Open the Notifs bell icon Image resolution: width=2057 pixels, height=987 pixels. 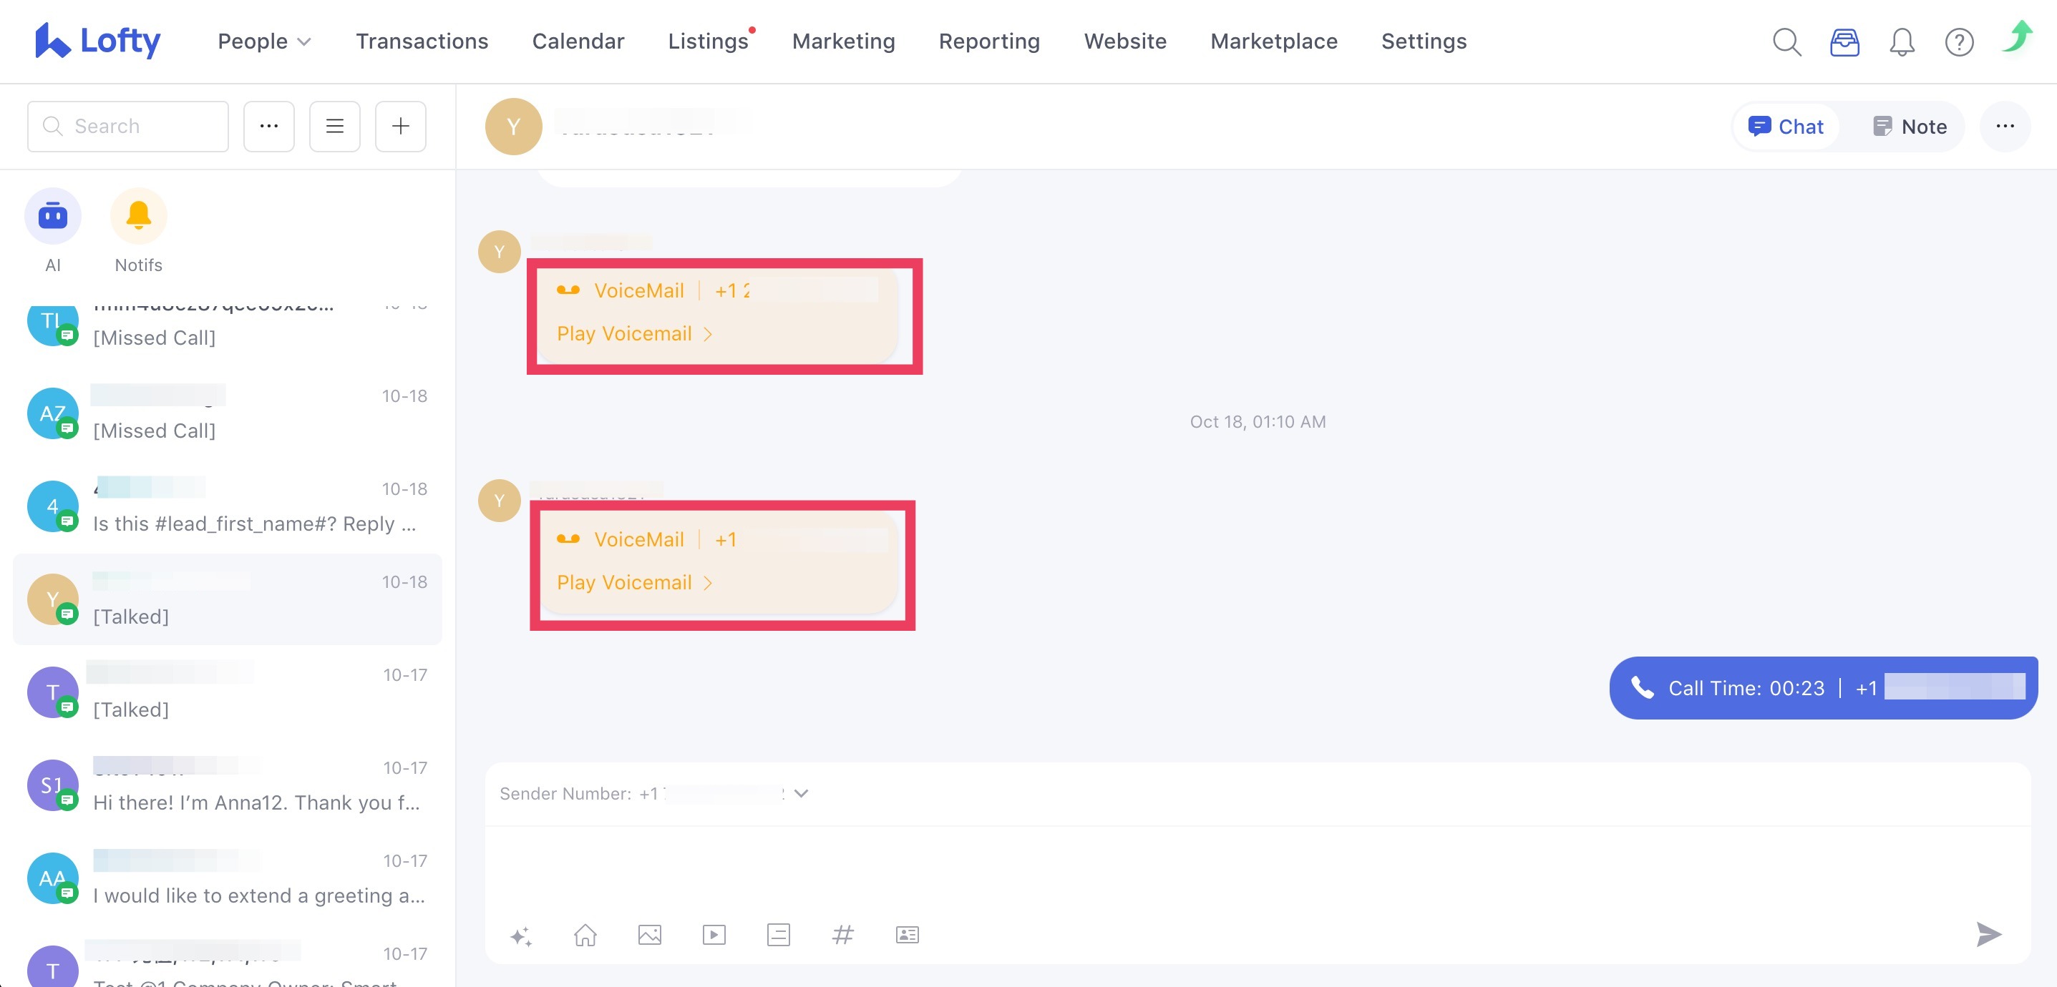(138, 215)
